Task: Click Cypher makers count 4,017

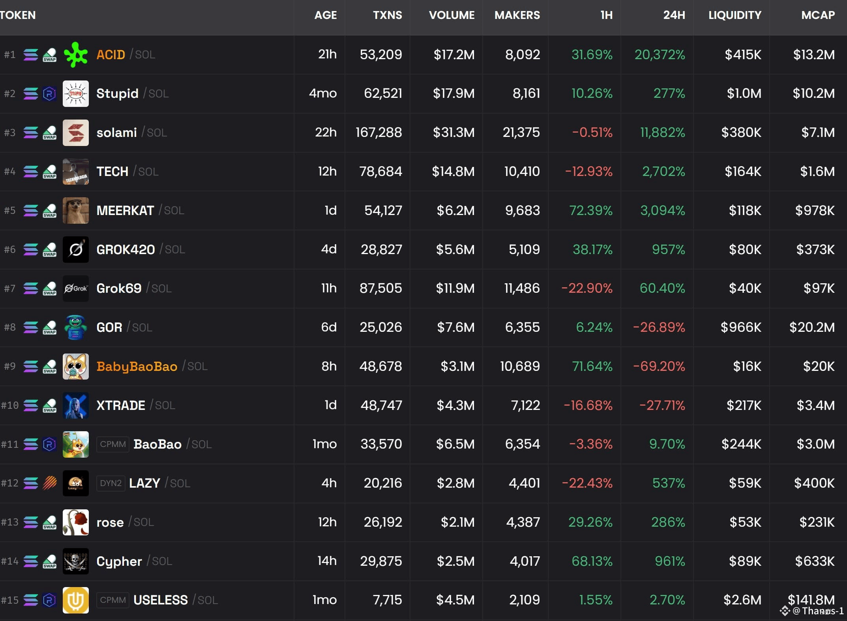Action: 525,561
